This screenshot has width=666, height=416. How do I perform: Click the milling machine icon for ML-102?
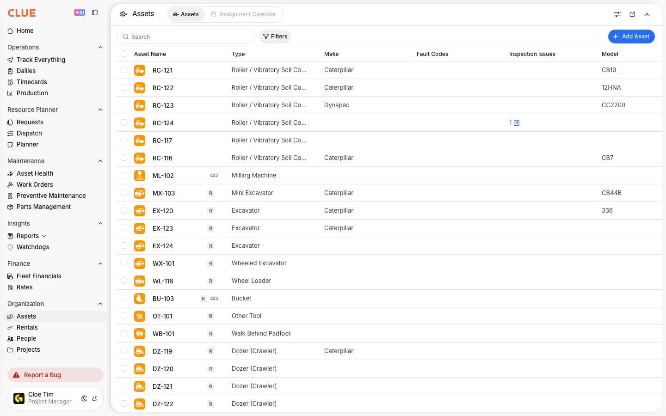coord(140,176)
